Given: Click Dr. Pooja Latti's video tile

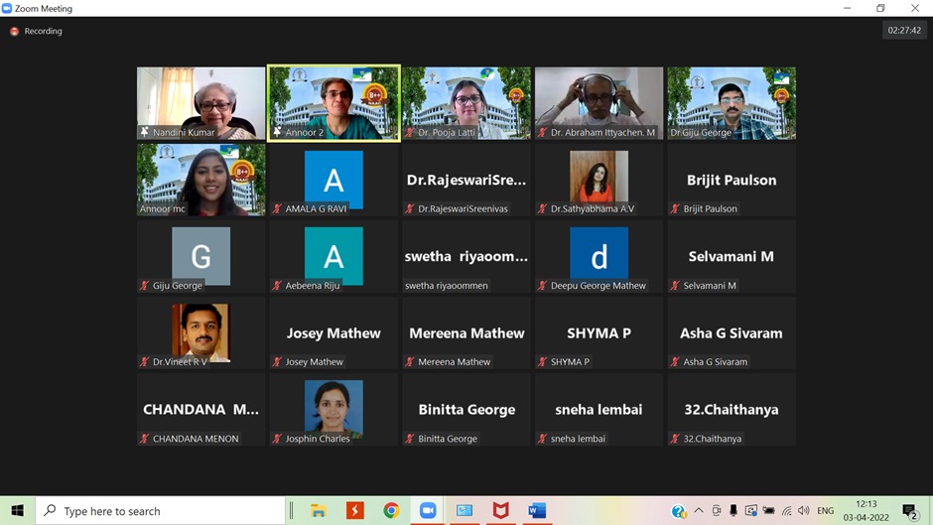Looking at the screenshot, I should click(x=466, y=103).
